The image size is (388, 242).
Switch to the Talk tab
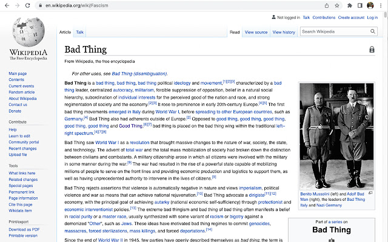[79, 32]
